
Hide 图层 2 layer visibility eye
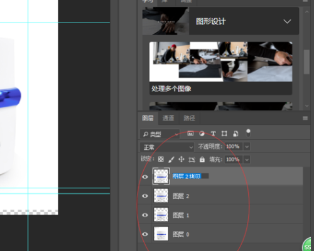pyautogui.click(x=145, y=196)
